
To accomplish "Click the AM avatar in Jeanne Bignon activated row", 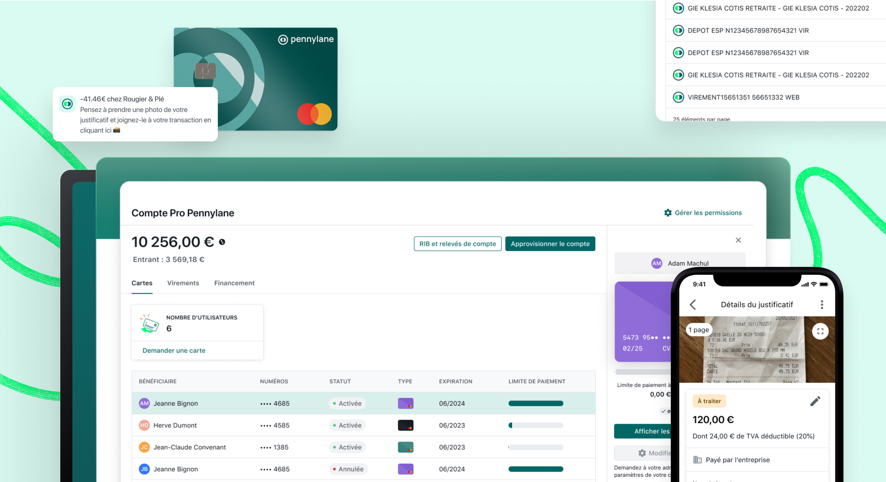I will pos(144,403).
